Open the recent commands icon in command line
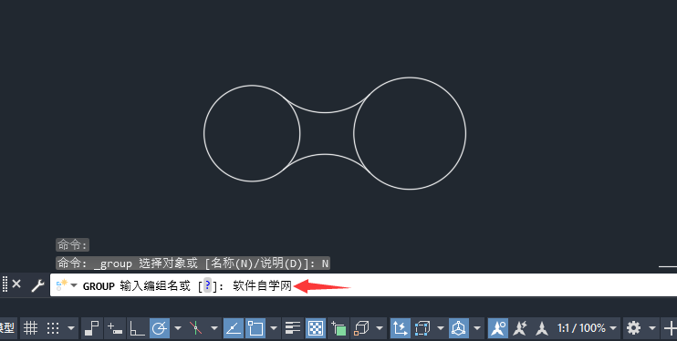This screenshot has width=677, height=341. click(x=67, y=285)
